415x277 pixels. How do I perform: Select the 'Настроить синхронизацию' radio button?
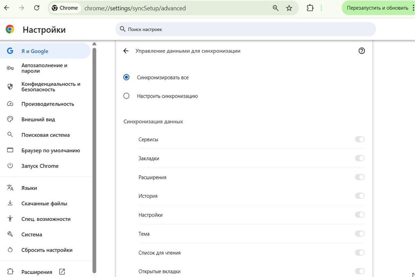click(x=127, y=96)
